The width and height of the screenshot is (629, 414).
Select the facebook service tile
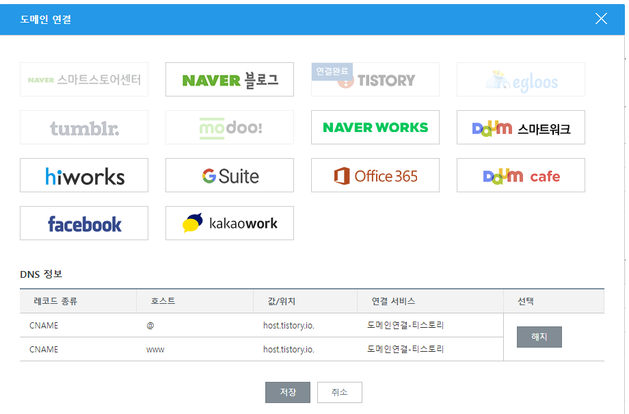(83, 223)
